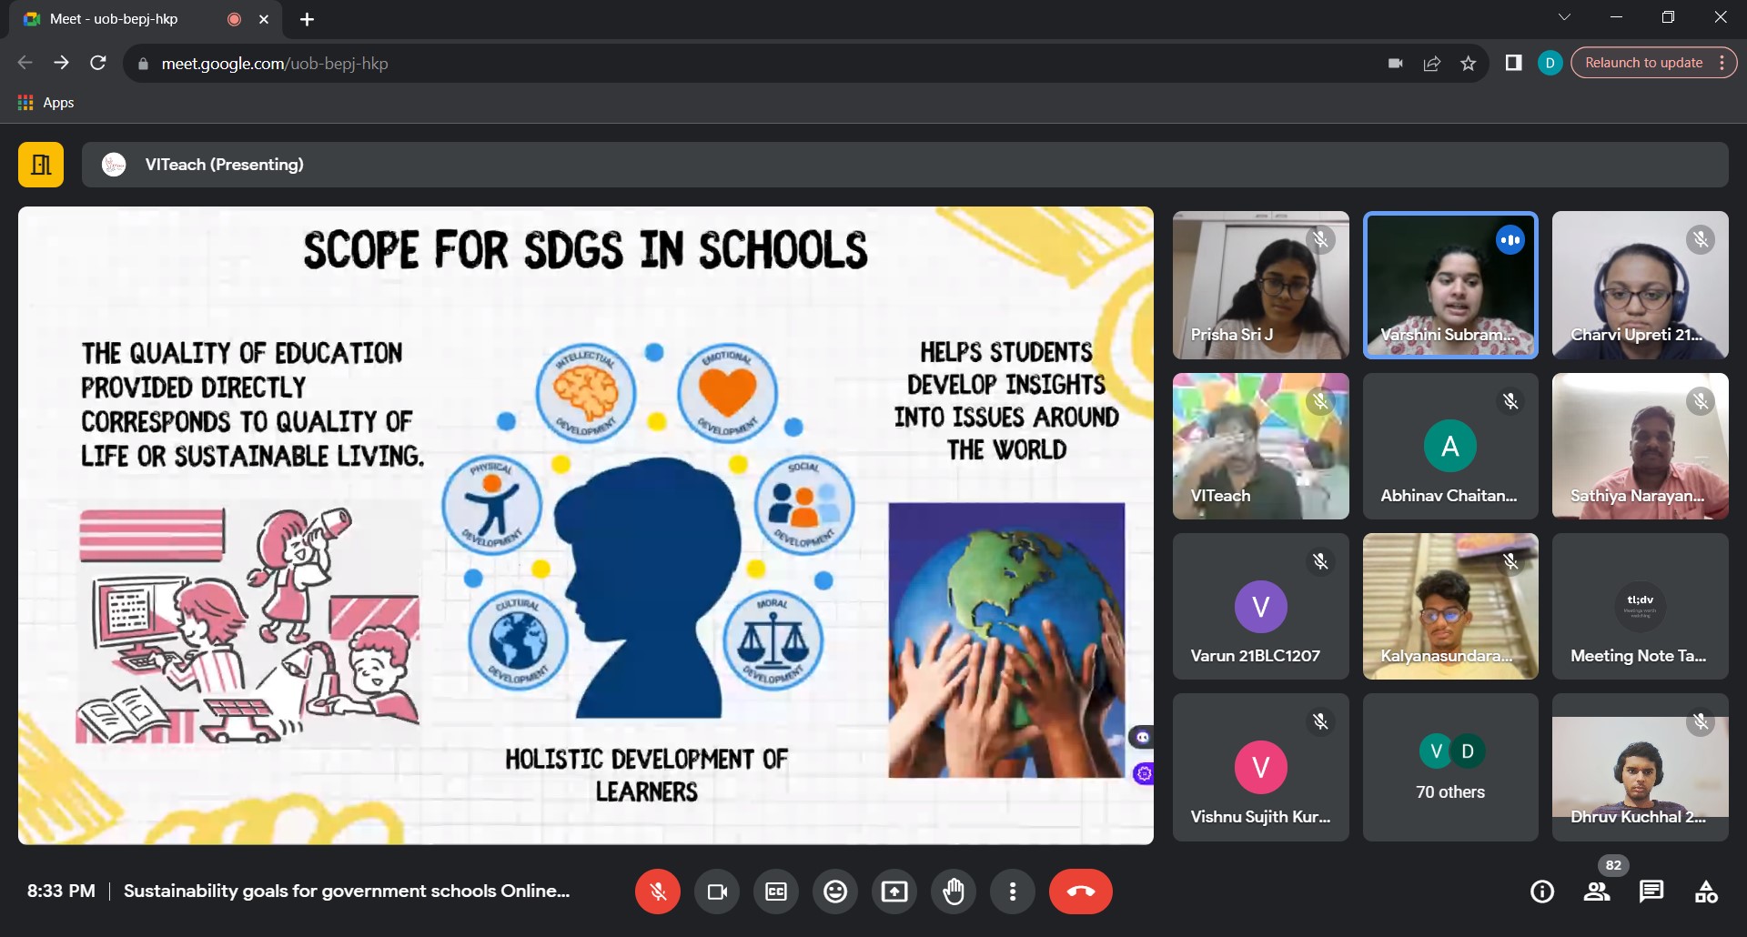Open the emoji reactions picker

[835, 892]
